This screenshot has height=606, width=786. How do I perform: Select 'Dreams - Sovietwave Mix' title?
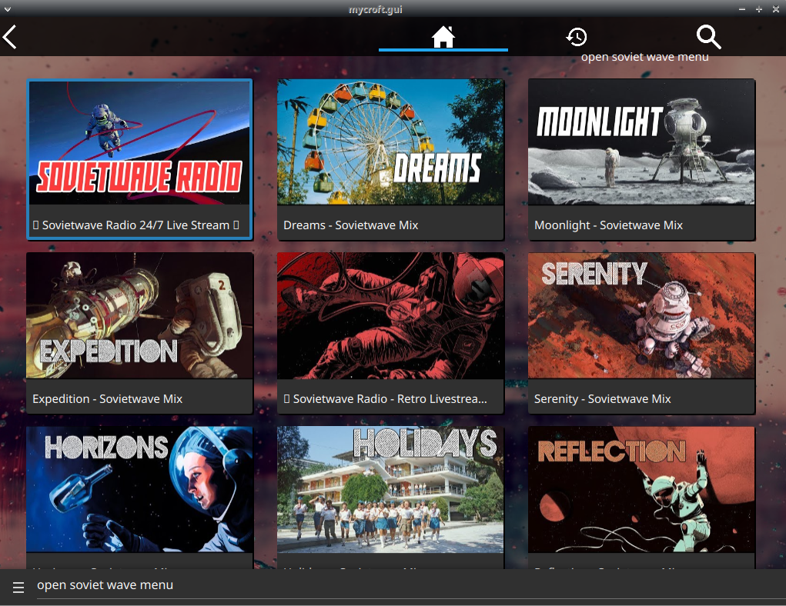point(350,225)
